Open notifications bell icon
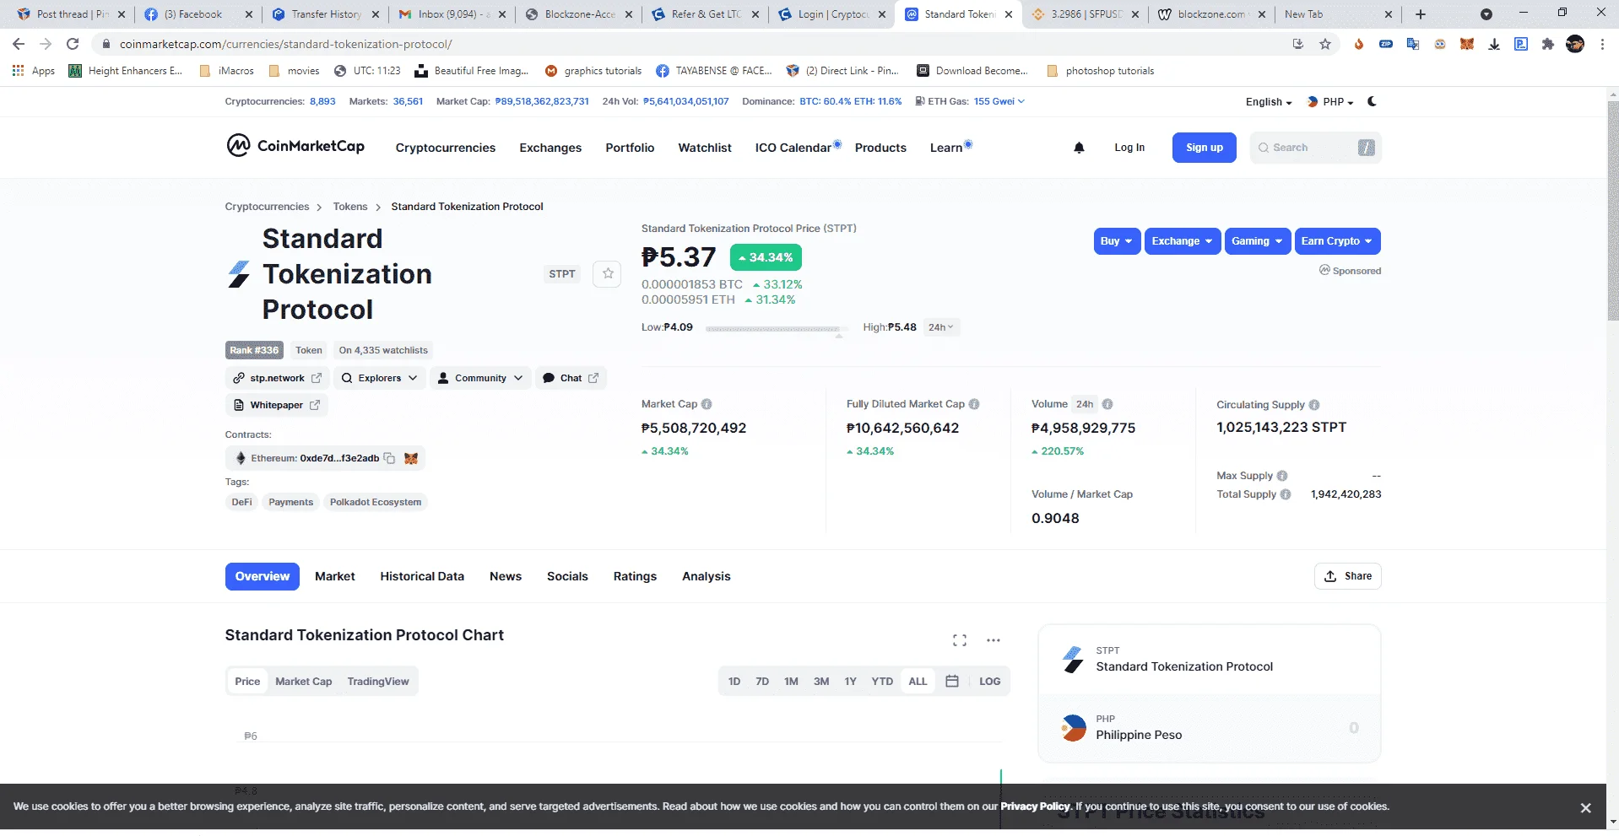This screenshot has width=1619, height=836. coord(1079,148)
